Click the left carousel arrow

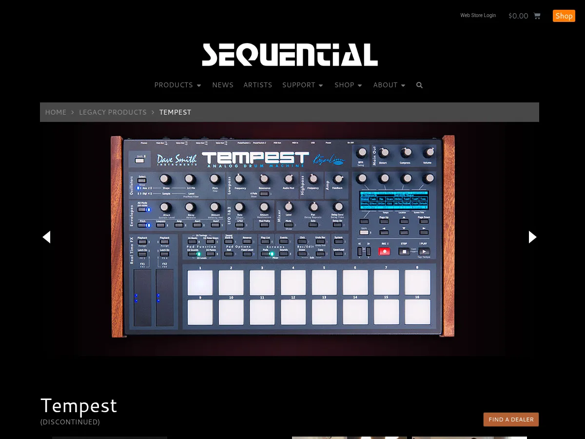(x=47, y=237)
